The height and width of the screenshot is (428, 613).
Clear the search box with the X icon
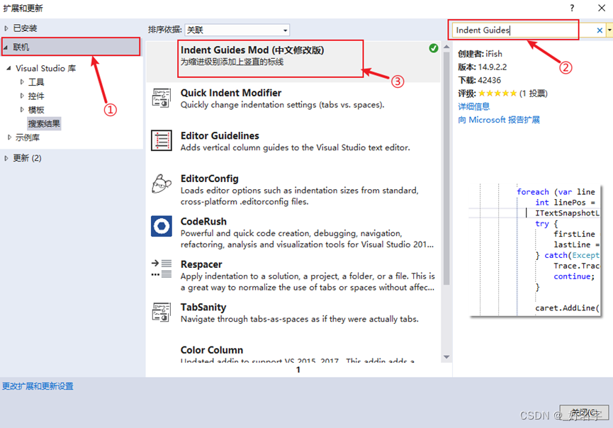pyautogui.click(x=600, y=30)
